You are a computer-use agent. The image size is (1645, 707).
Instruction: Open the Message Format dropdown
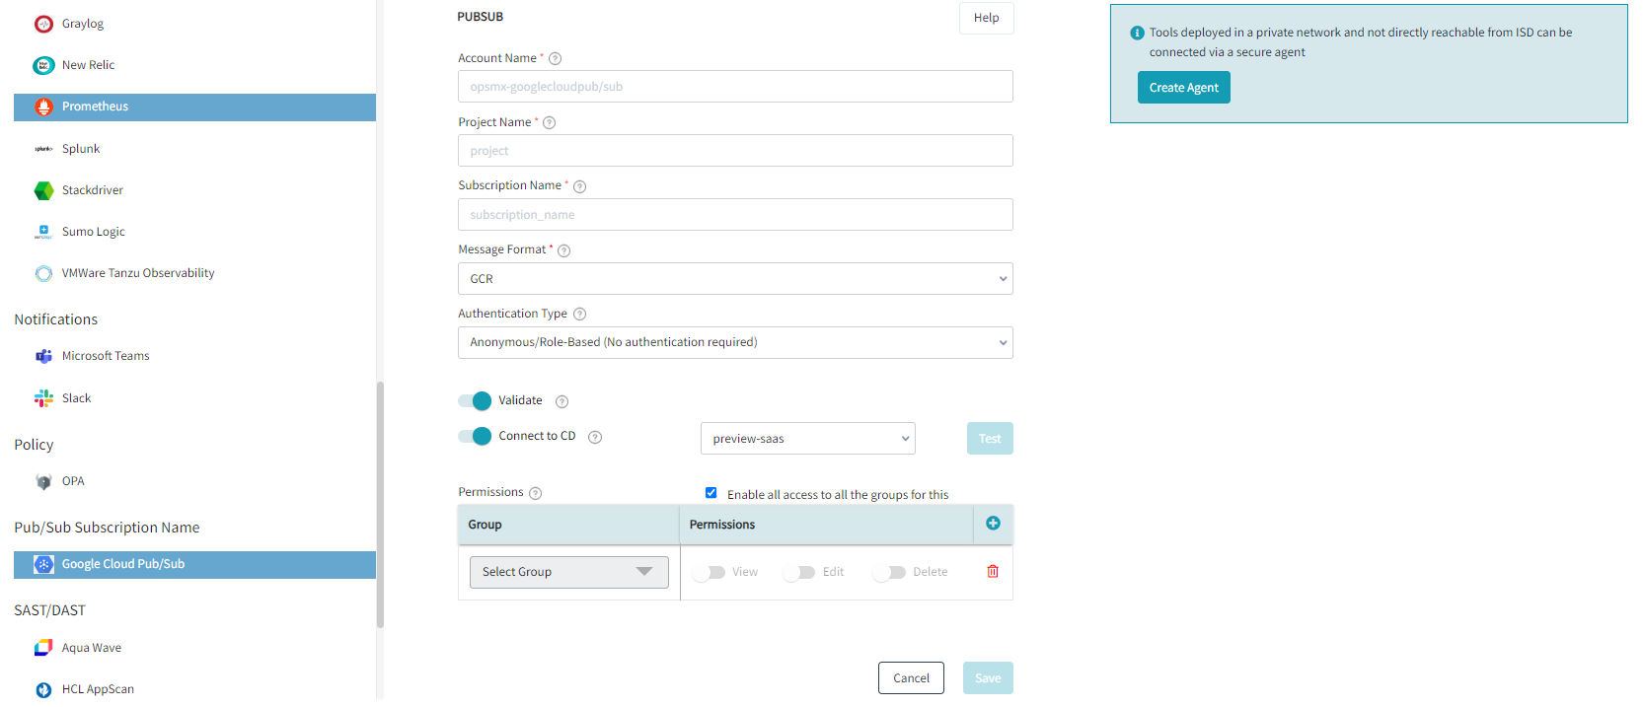pyautogui.click(x=735, y=279)
